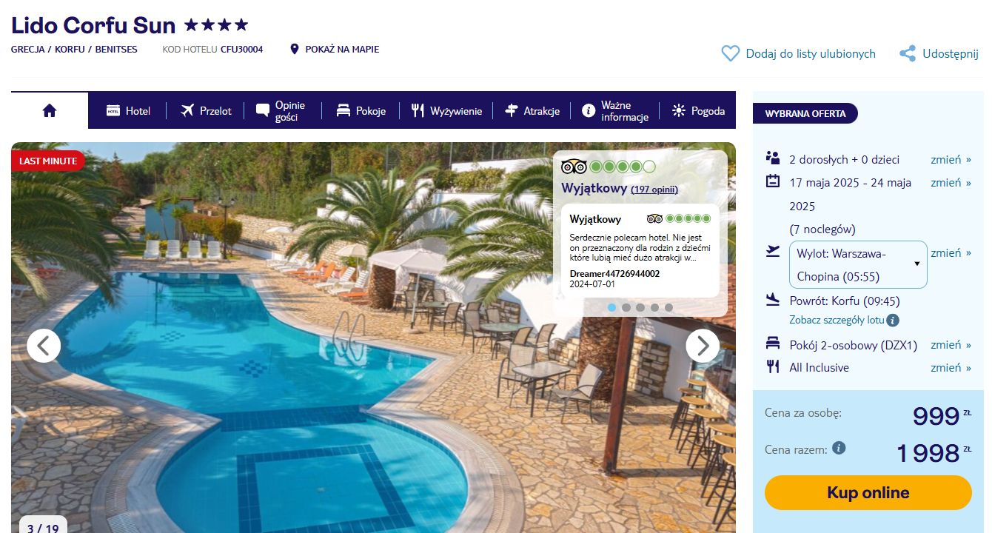Select last review carousel dot
The height and width of the screenshot is (533, 992).
[x=668, y=307]
